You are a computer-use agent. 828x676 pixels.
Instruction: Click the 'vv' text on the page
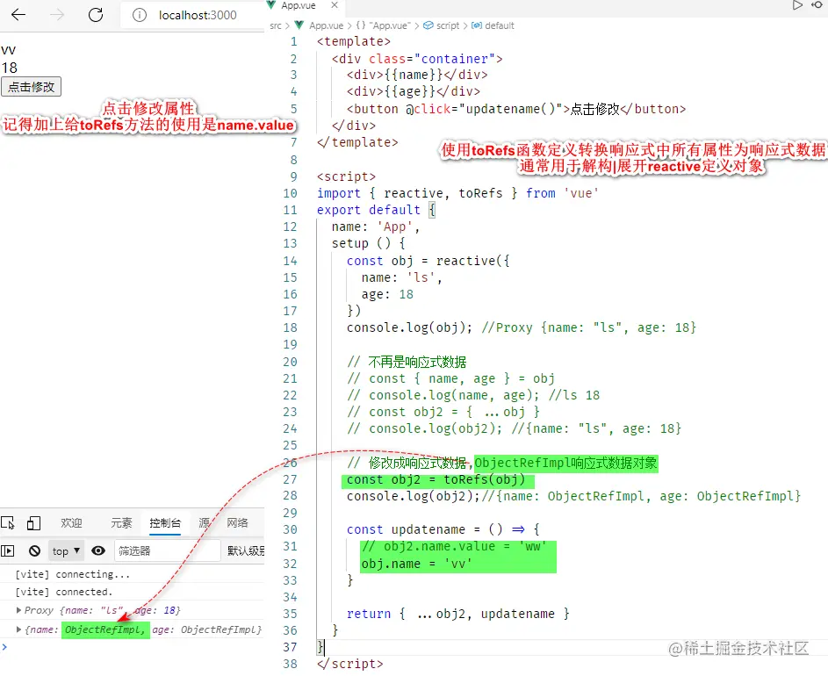pyautogui.click(x=9, y=50)
